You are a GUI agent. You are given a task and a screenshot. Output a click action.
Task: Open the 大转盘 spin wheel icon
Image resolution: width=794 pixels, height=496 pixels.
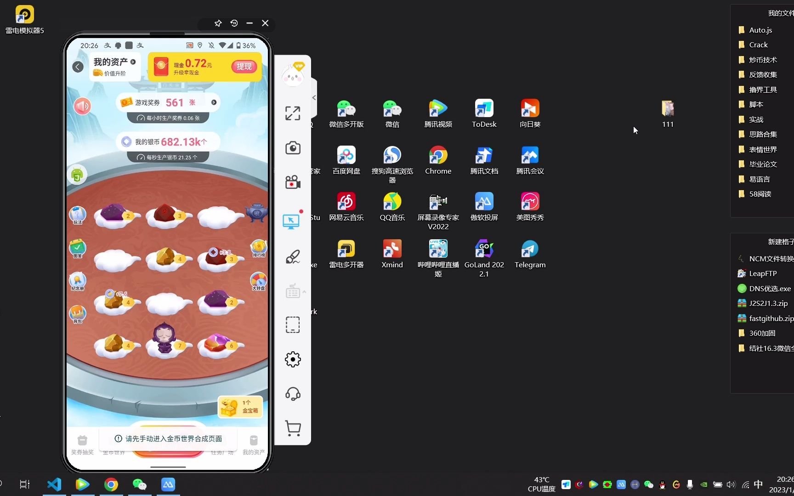point(259,281)
